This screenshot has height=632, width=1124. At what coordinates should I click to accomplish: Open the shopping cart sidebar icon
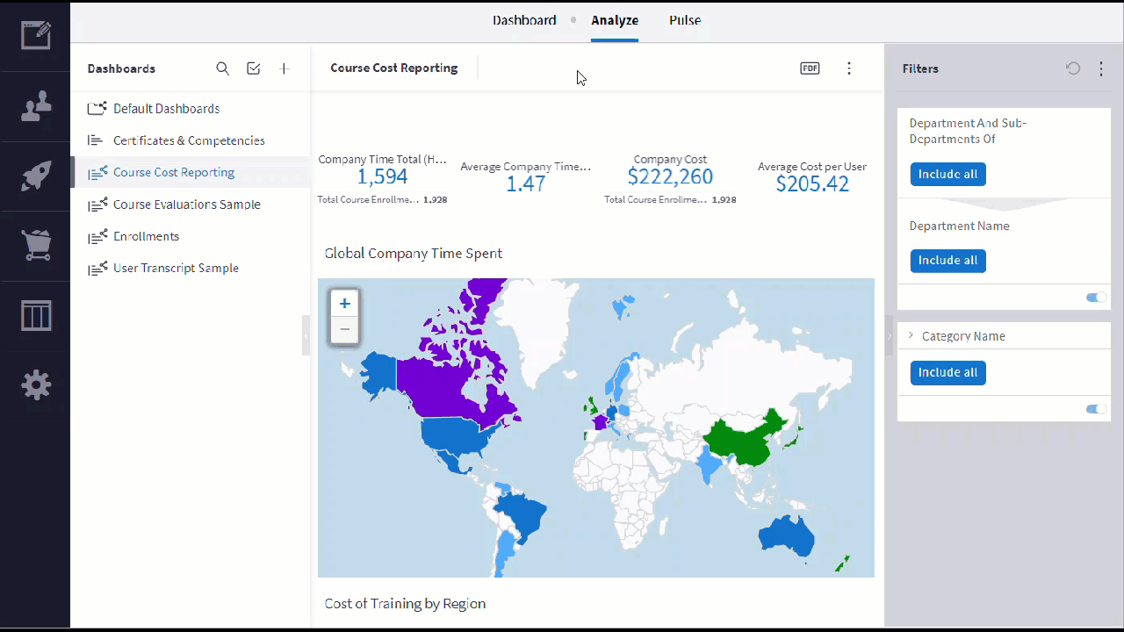click(x=36, y=246)
